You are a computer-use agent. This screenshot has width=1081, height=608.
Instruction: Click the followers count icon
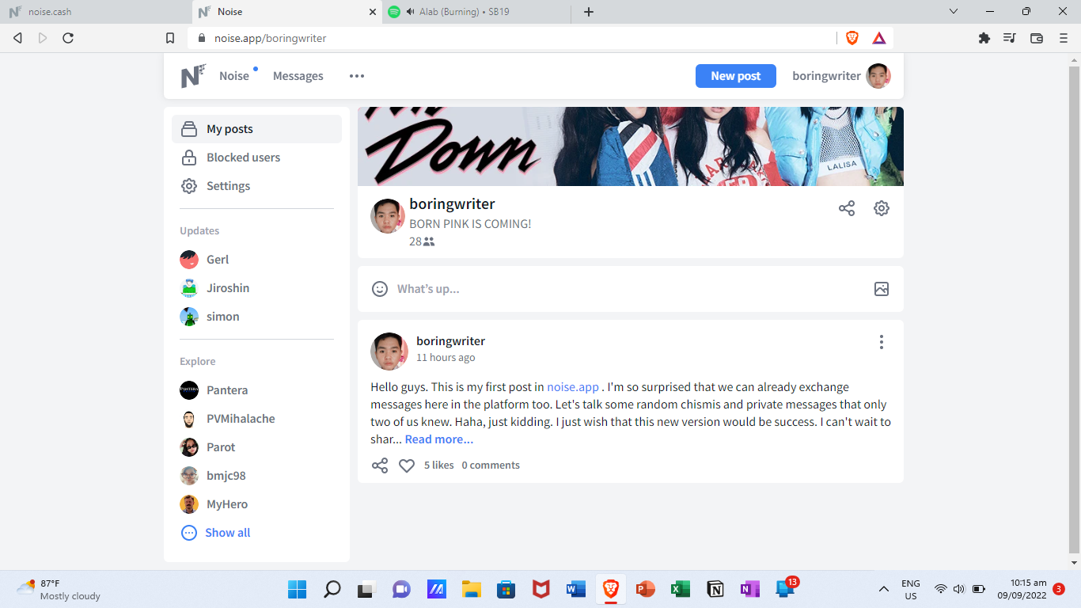coord(429,241)
